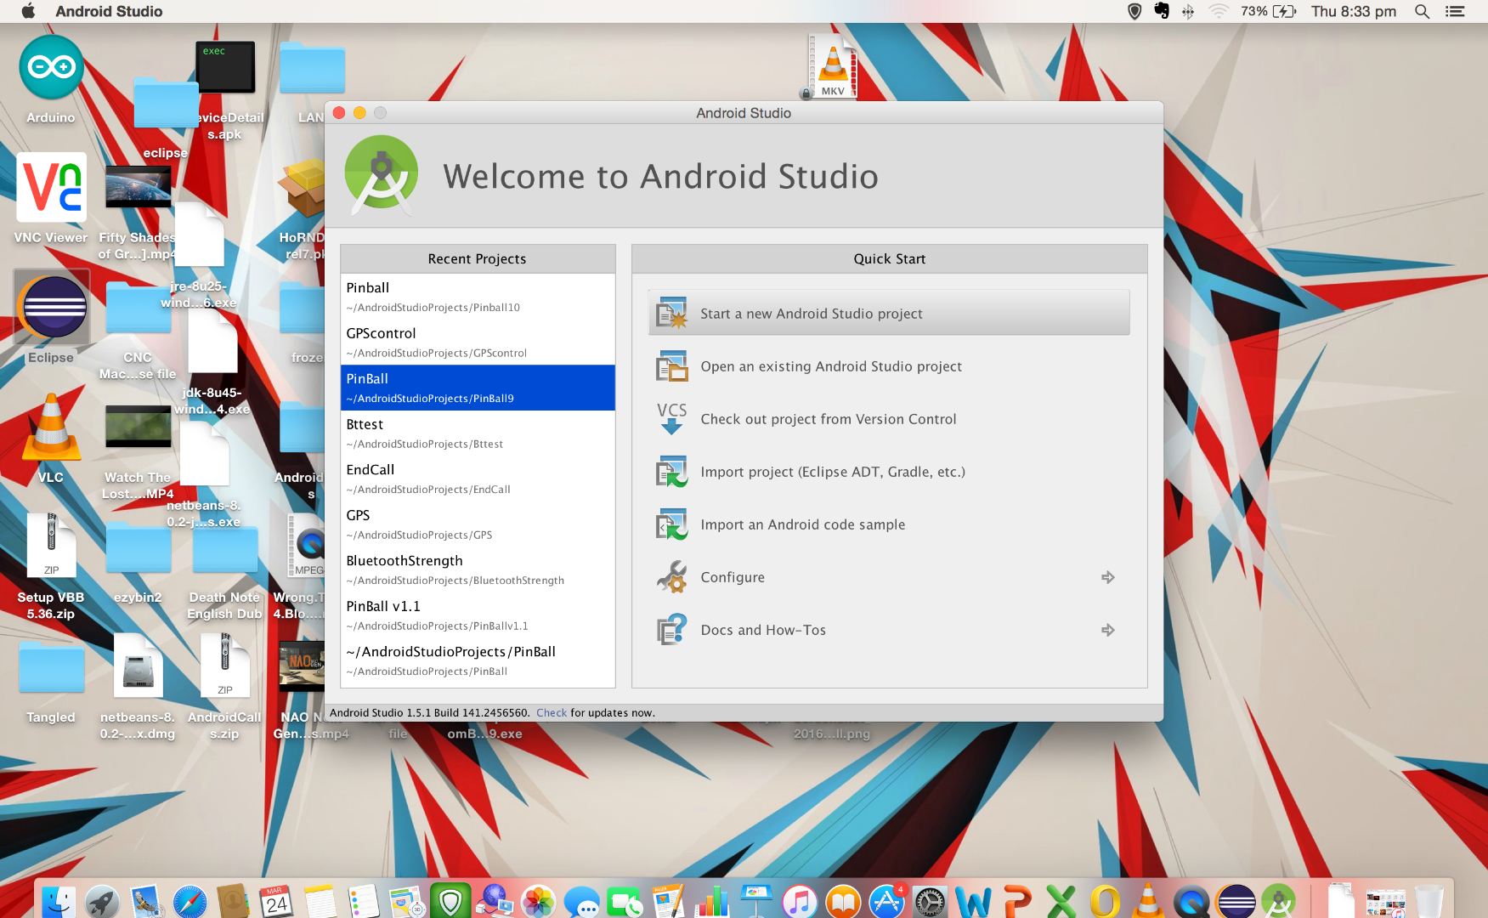Screen dimensions: 1488x918
Task: Select the highlighted PinBall9 project
Action: 478,388
